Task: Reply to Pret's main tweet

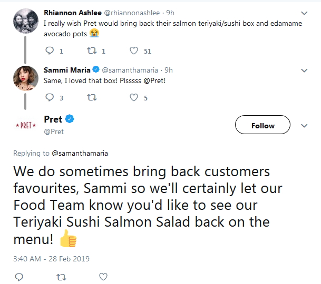Action: click(19, 276)
